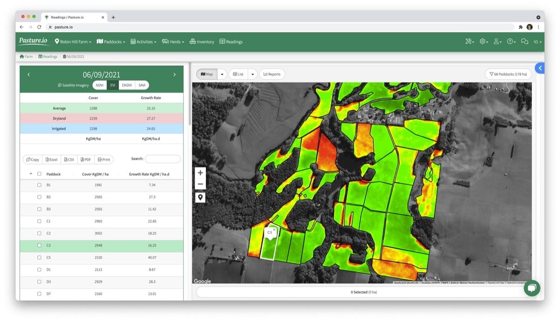This screenshot has height=321, width=560.
Task: Tick the B1 paddock checkbox
Action: coord(39,185)
